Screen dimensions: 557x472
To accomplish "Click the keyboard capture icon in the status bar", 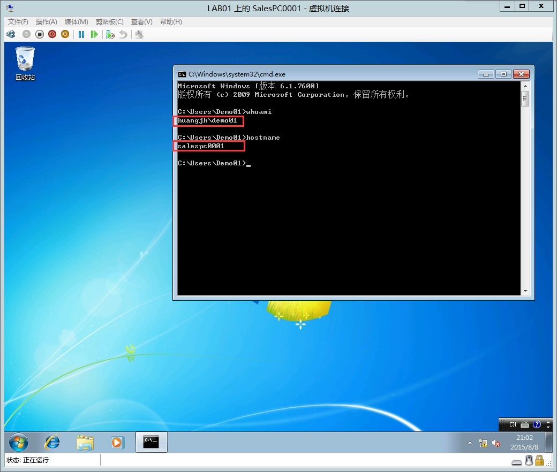I will (517, 461).
